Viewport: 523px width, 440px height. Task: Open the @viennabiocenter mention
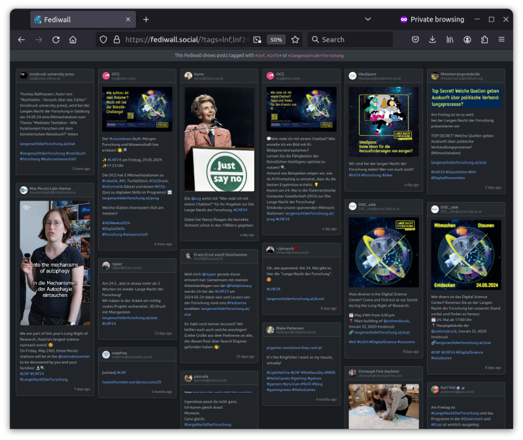click(74, 356)
